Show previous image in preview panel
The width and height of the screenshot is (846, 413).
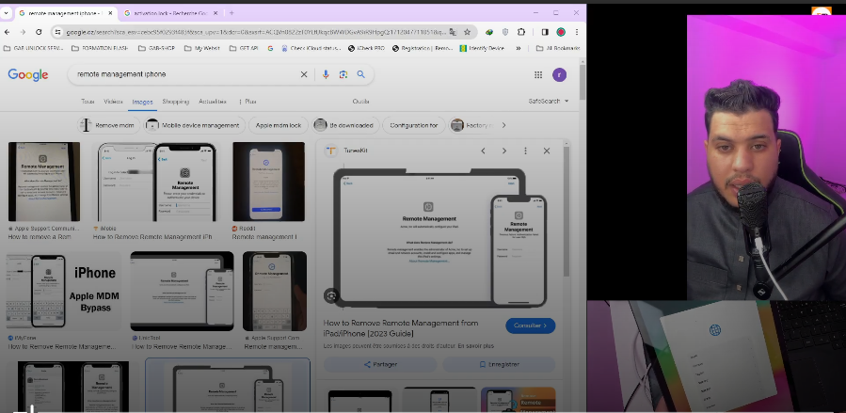pyautogui.click(x=484, y=151)
